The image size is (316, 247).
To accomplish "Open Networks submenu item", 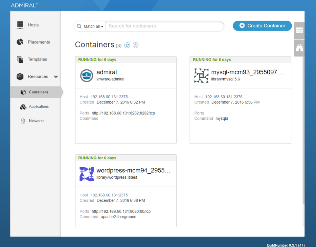I will 37,121.
